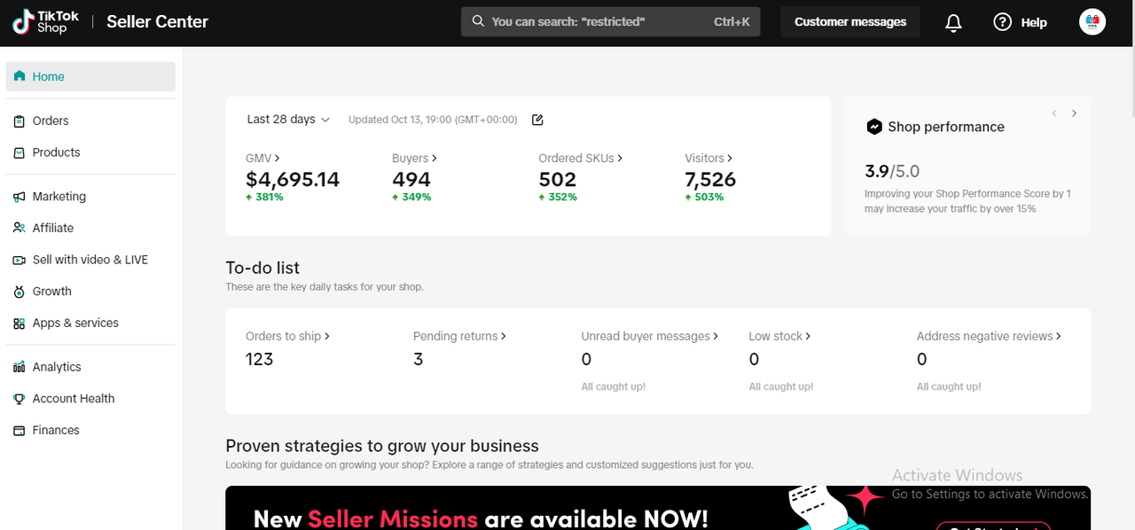The image size is (1135, 530).
Task: Open the notifications bell
Action: [x=953, y=23]
